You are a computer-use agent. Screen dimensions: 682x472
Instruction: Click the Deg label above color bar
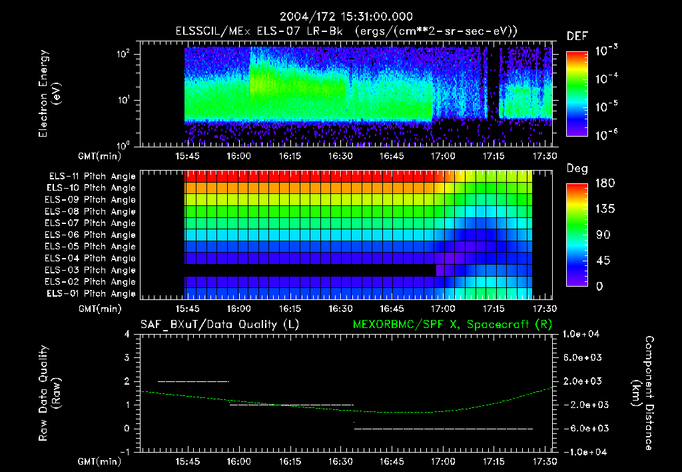(x=577, y=169)
